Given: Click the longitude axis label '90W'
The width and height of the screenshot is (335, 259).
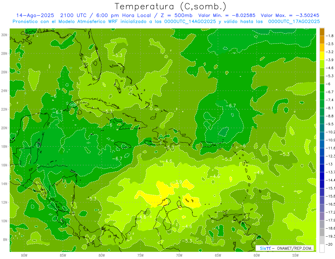Looking at the screenshot, I should [x=24, y=255].
